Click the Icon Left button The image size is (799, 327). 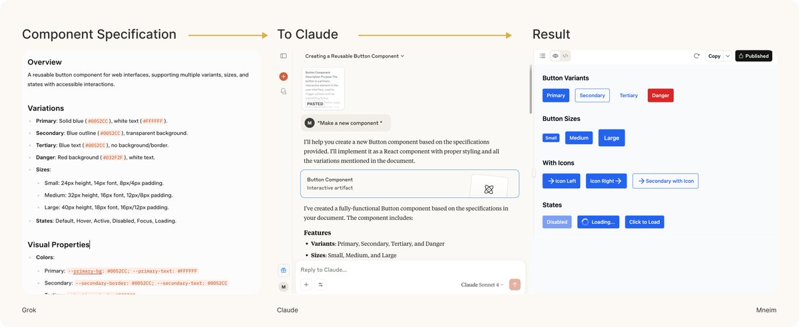tap(561, 181)
